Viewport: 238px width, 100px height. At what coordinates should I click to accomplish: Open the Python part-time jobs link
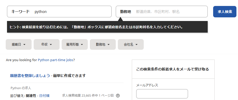click(x=56, y=60)
